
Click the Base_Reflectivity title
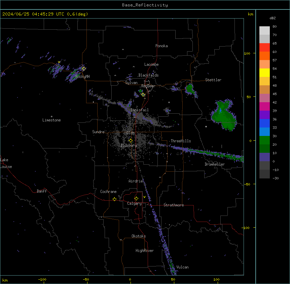click(145, 5)
